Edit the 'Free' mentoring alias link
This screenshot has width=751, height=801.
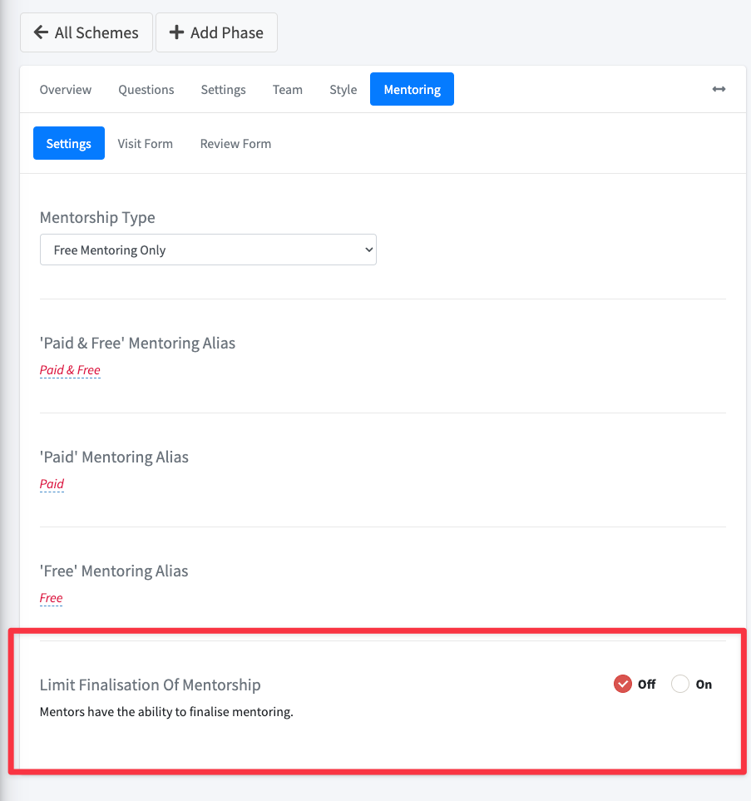click(51, 598)
